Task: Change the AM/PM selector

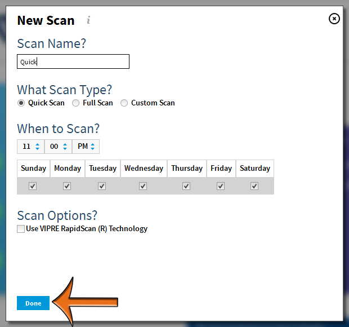Action: [x=86, y=147]
